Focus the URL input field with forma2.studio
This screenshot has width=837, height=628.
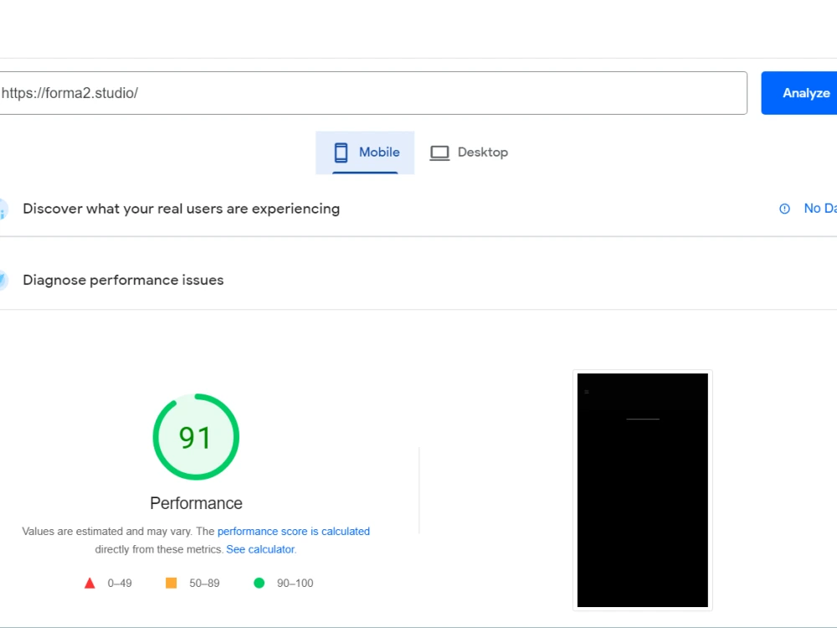(x=373, y=93)
